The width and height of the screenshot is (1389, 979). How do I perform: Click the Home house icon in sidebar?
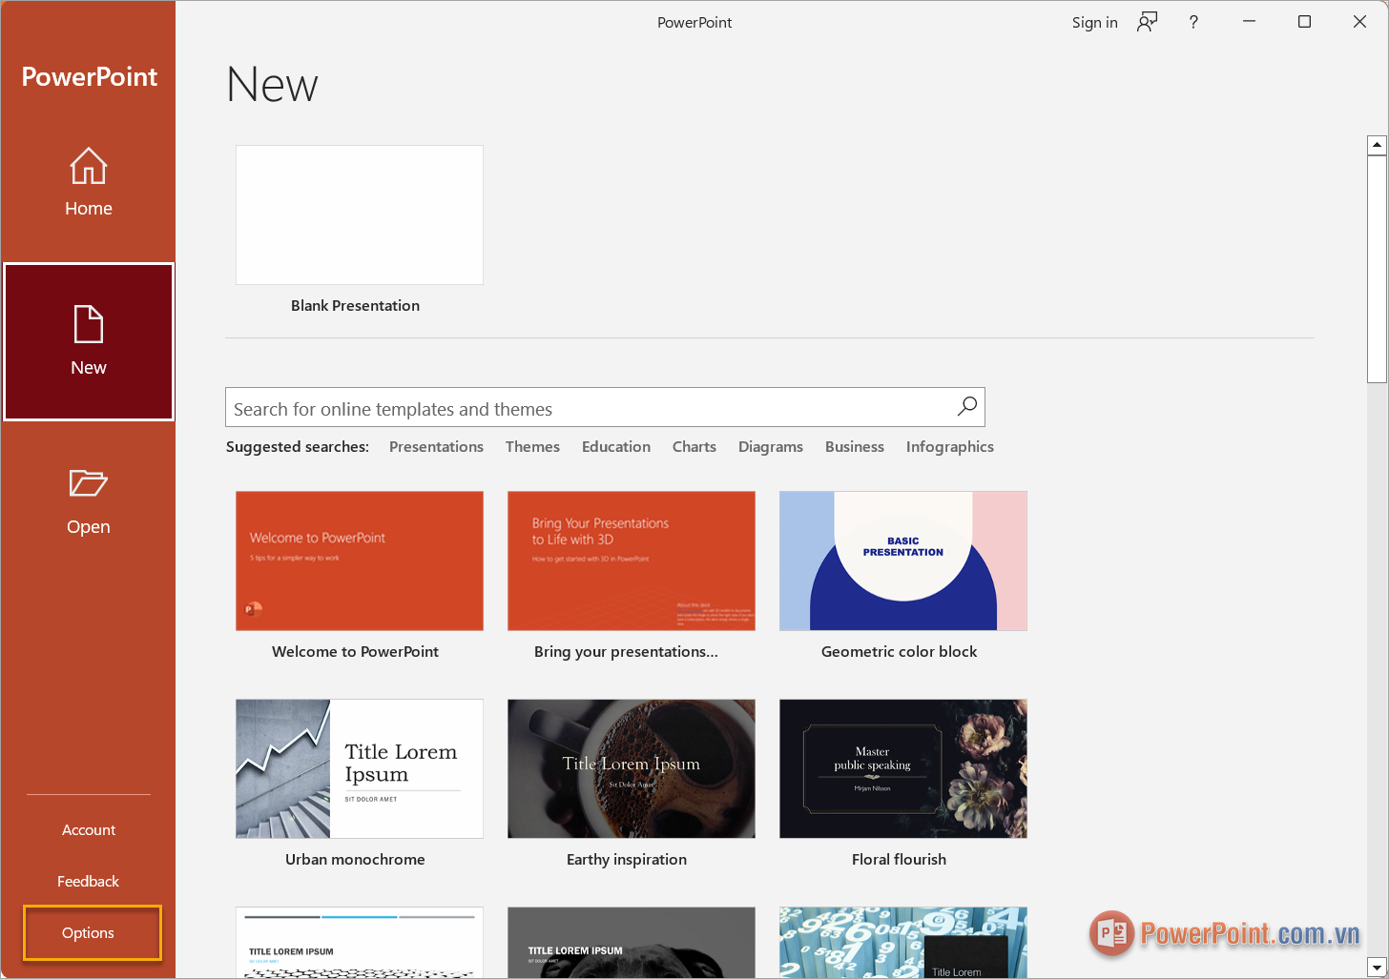click(x=88, y=166)
